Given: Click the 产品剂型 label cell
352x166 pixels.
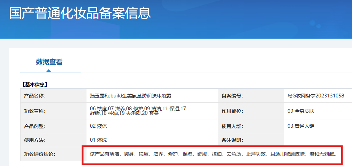Looking at the screenshot, I should point(53,126).
